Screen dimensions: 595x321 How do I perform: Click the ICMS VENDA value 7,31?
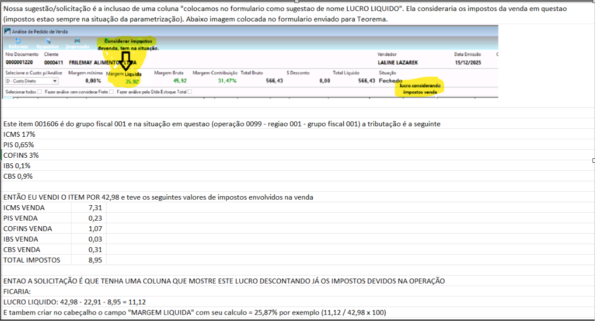pyautogui.click(x=89, y=208)
